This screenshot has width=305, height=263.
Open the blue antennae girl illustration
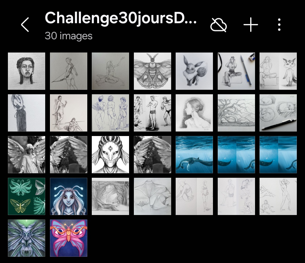point(68,196)
